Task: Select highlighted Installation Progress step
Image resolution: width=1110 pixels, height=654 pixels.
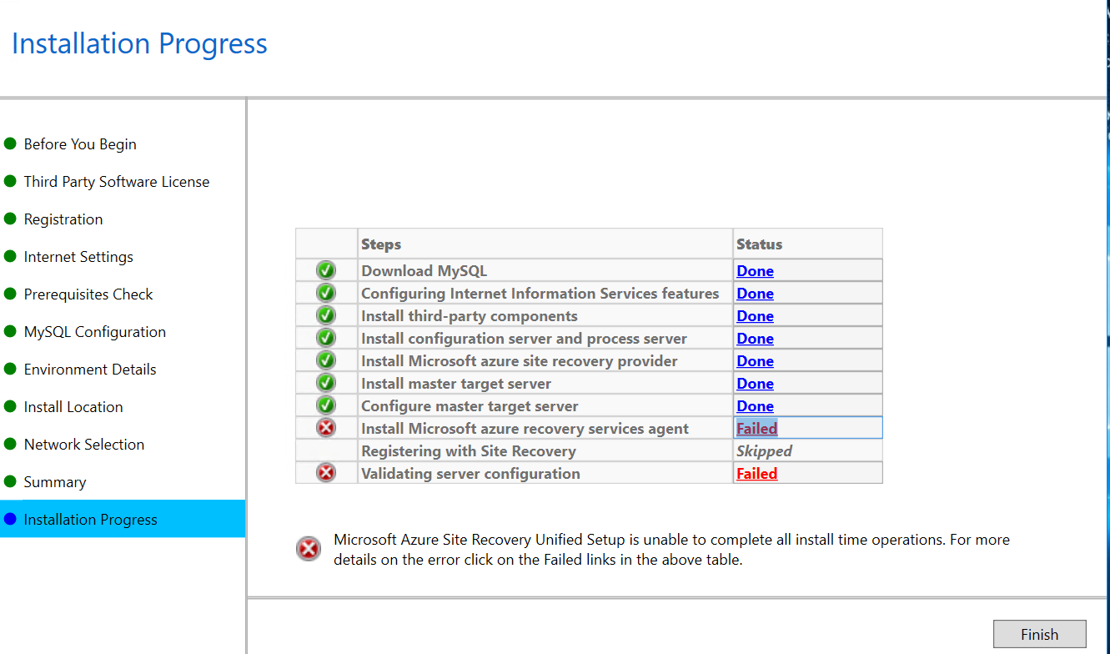Action: (123, 519)
